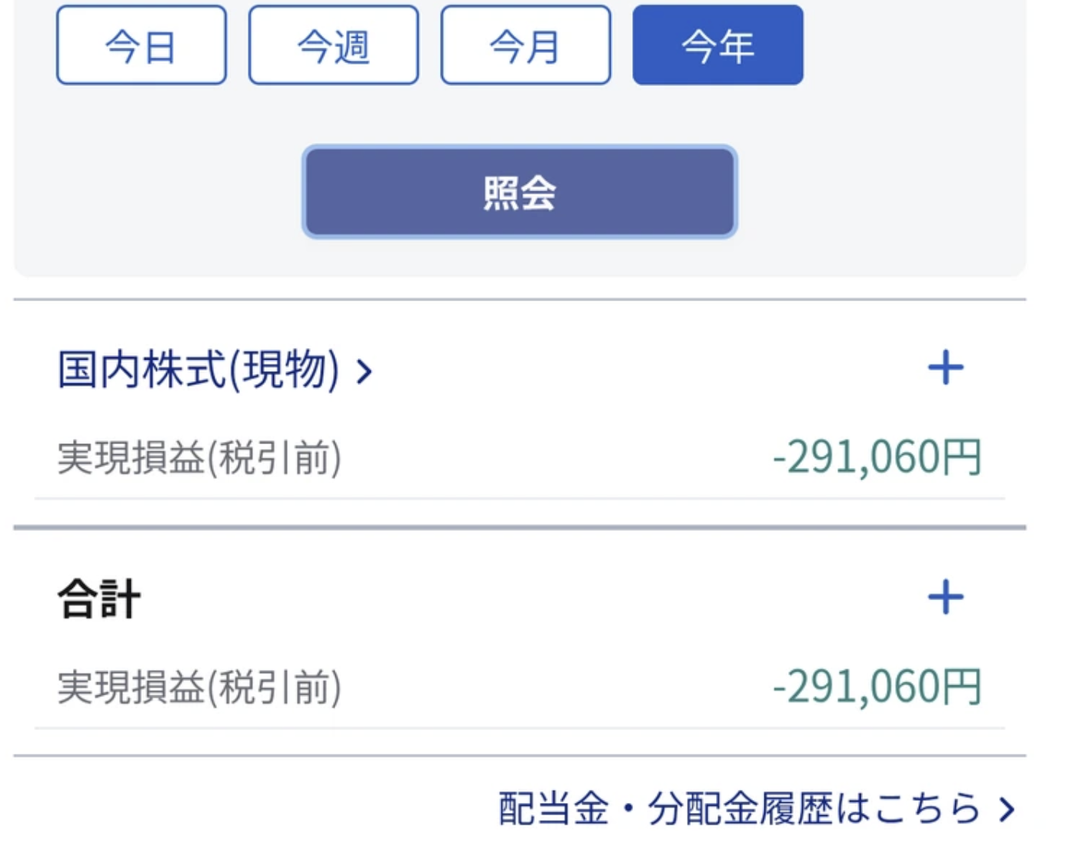Open the 国内株式(現物) details link

(198, 370)
